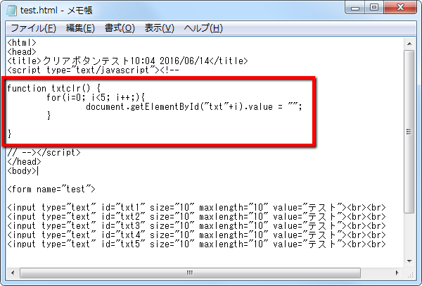This screenshot has height=286, width=422.
Task: Click the <head> opening tag line
Action: click(22, 51)
